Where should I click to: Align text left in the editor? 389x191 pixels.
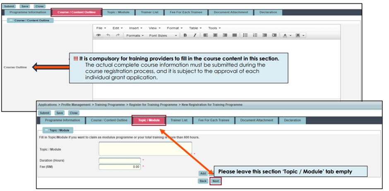coord(205,36)
